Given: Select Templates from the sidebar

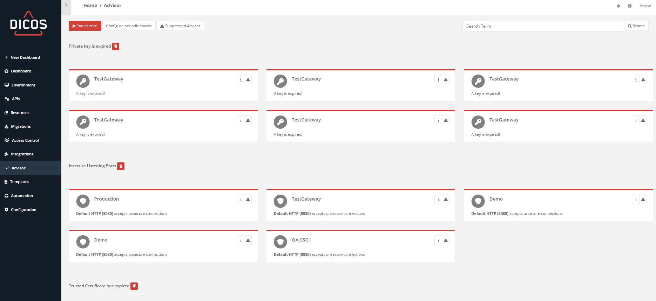Looking at the screenshot, I should click(x=20, y=182).
